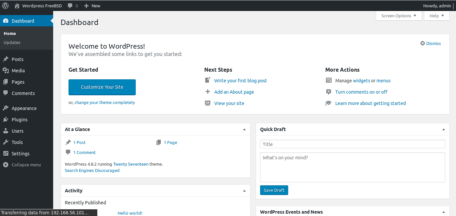Click the What's on your mind text area
Screen dimensions: 456x216
[x=353, y=167]
